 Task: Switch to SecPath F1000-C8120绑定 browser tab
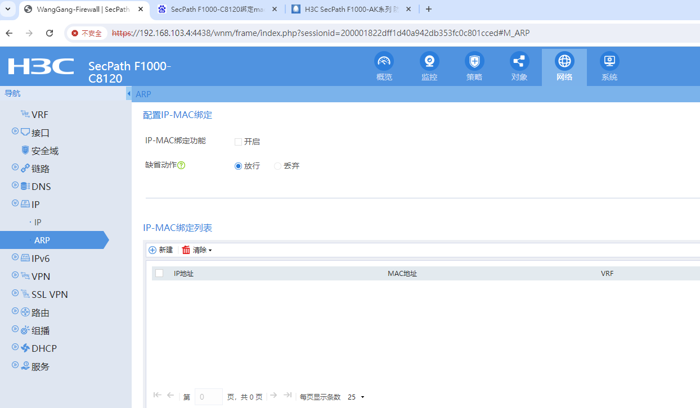click(x=218, y=9)
